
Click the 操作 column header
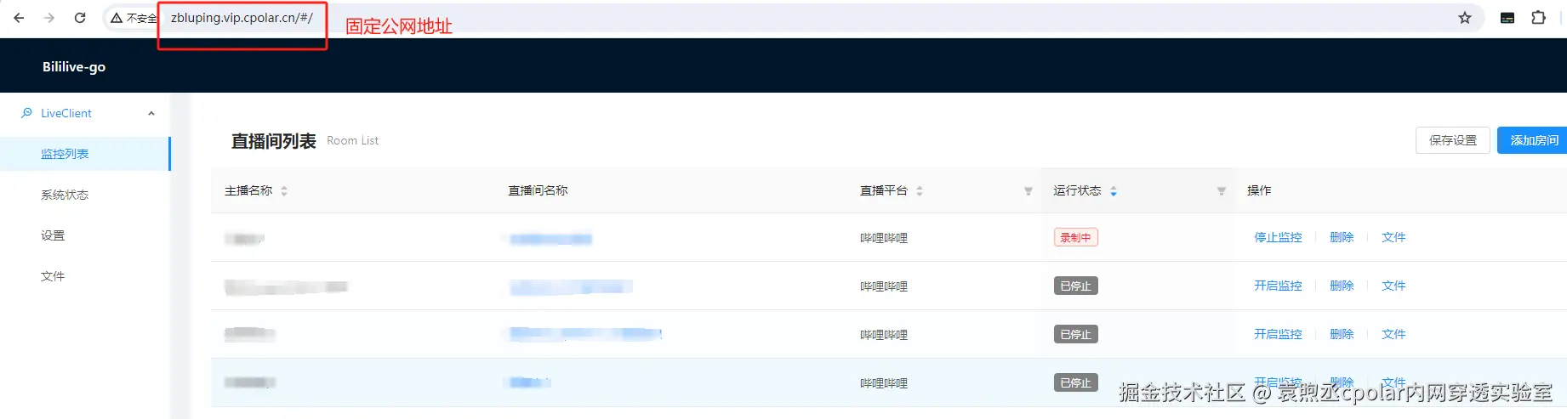coord(1259,190)
